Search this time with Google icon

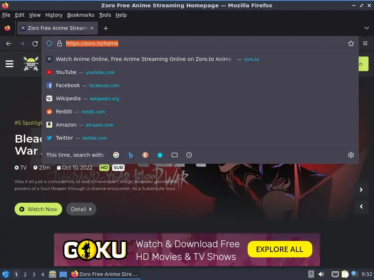[116, 155]
